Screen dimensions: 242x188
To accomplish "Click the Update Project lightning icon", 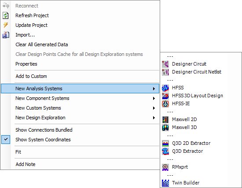I will point(6,25).
